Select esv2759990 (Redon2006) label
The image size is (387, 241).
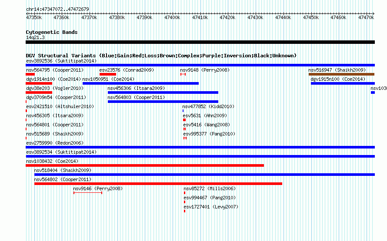coord(55,143)
